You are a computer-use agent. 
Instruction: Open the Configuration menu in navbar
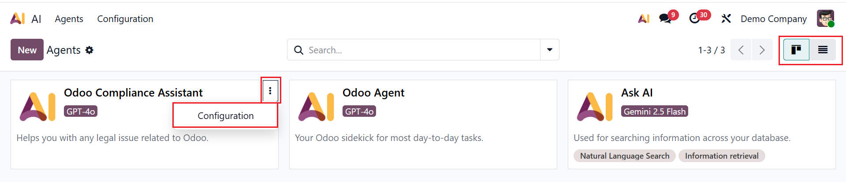pos(125,19)
